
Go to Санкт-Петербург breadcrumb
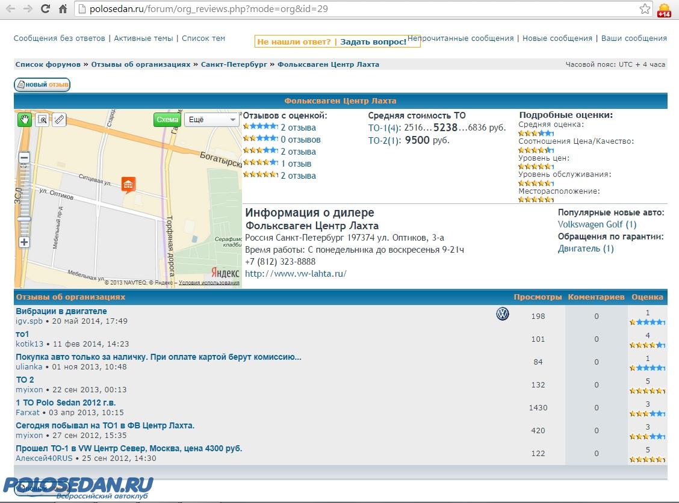[x=234, y=64]
